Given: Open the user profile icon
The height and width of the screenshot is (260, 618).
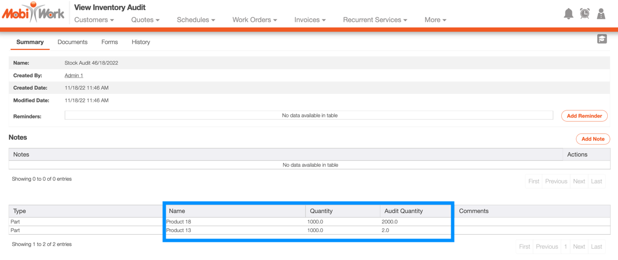Looking at the screenshot, I should 601,14.
